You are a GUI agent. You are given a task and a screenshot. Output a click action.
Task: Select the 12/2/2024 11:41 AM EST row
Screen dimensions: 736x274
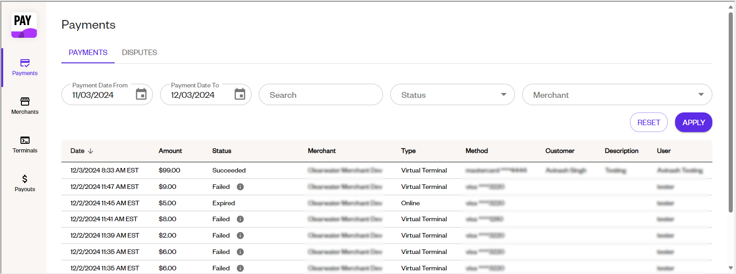click(387, 219)
